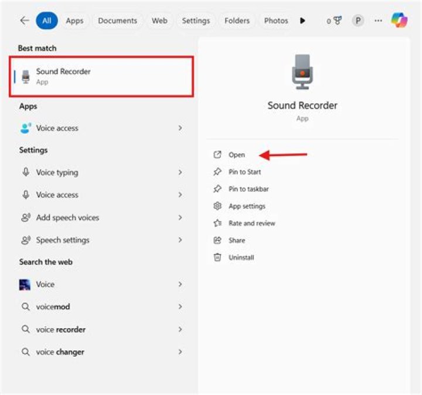Click the Speech settings icon
The width and height of the screenshot is (422, 395).
tap(26, 240)
